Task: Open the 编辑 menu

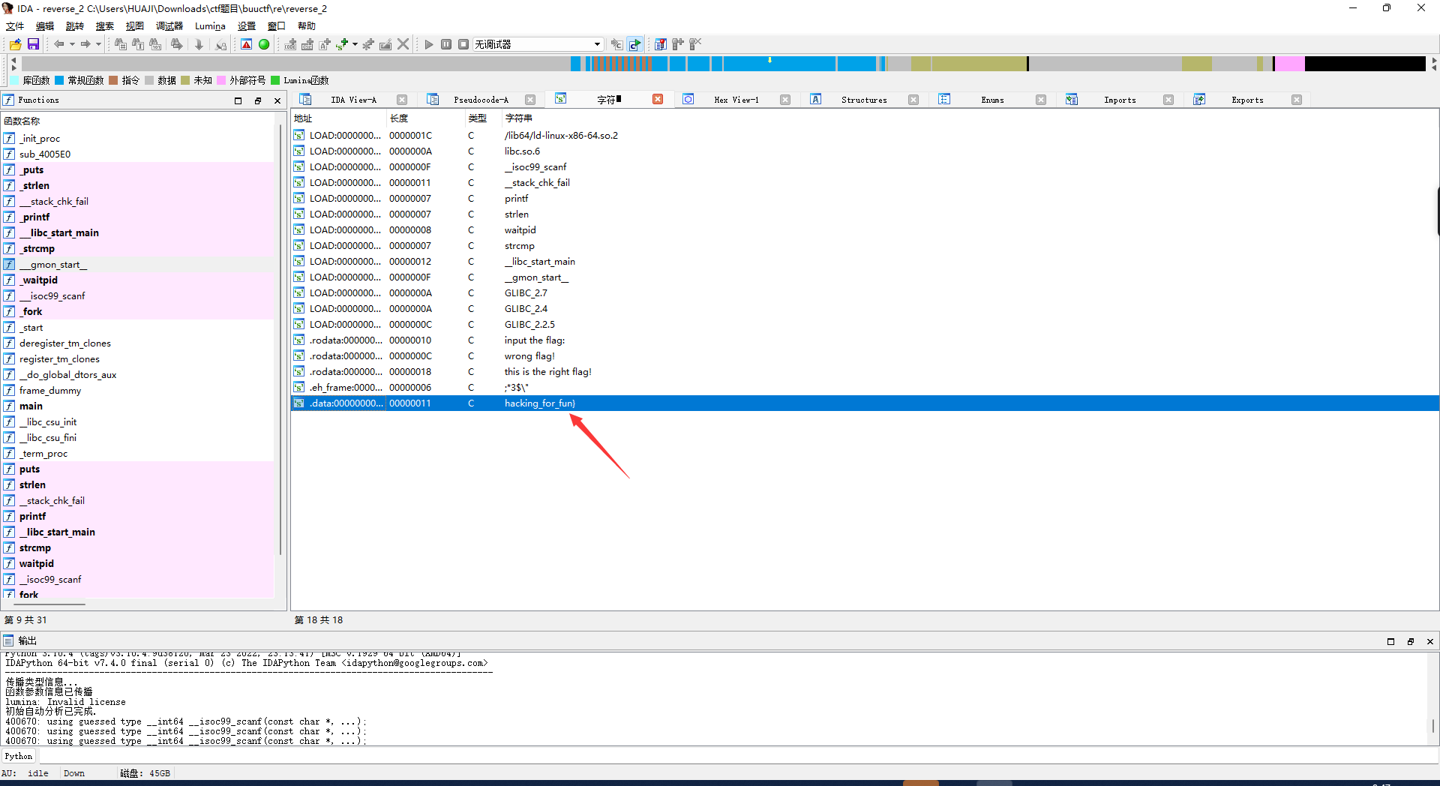Action: coord(45,25)
